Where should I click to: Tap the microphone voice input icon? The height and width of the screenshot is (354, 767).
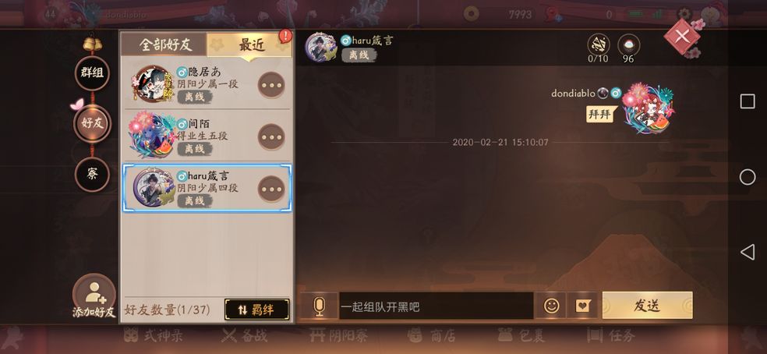coord(319,306)
